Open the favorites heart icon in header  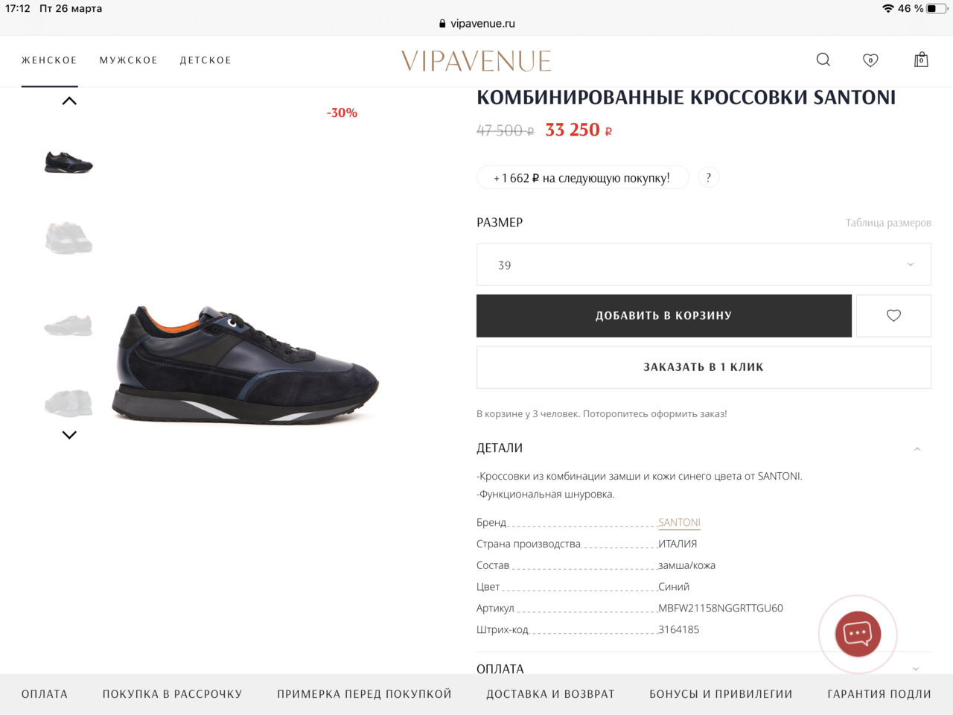point(870,60)
